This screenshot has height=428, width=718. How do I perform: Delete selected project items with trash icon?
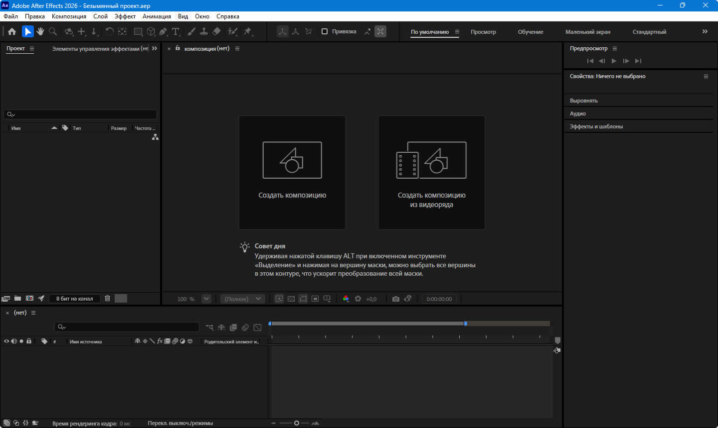[x=107, y=298]
